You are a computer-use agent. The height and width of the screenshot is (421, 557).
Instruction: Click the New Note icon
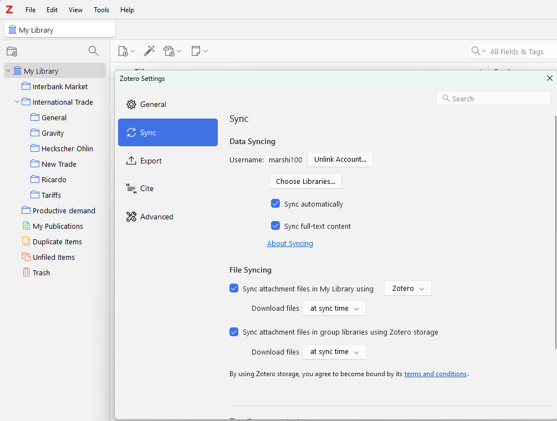coord(196,51)
